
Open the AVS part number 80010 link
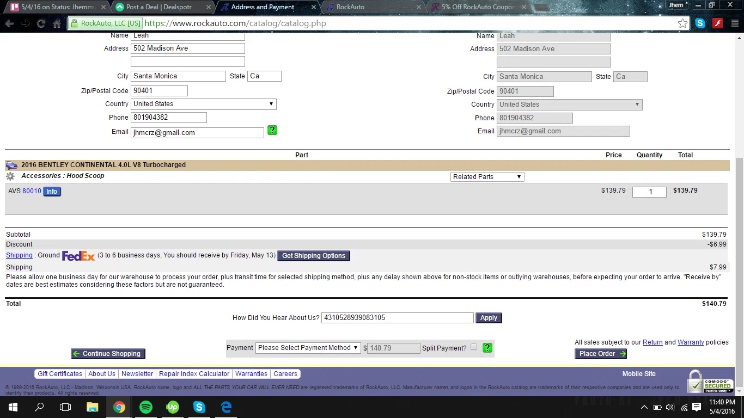pyautogui.click(x=32, y=191)
